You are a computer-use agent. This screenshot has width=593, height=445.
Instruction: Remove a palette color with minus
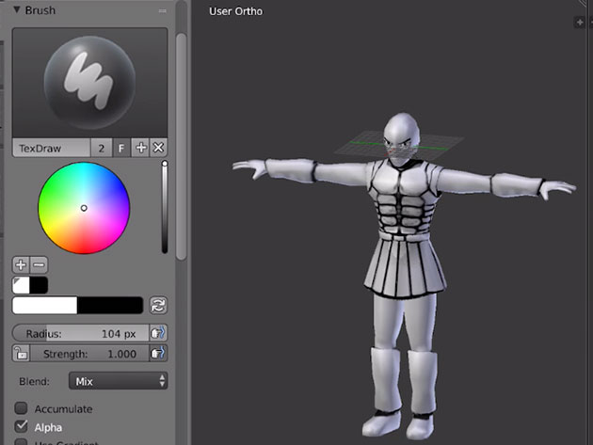tap(39, 264)
